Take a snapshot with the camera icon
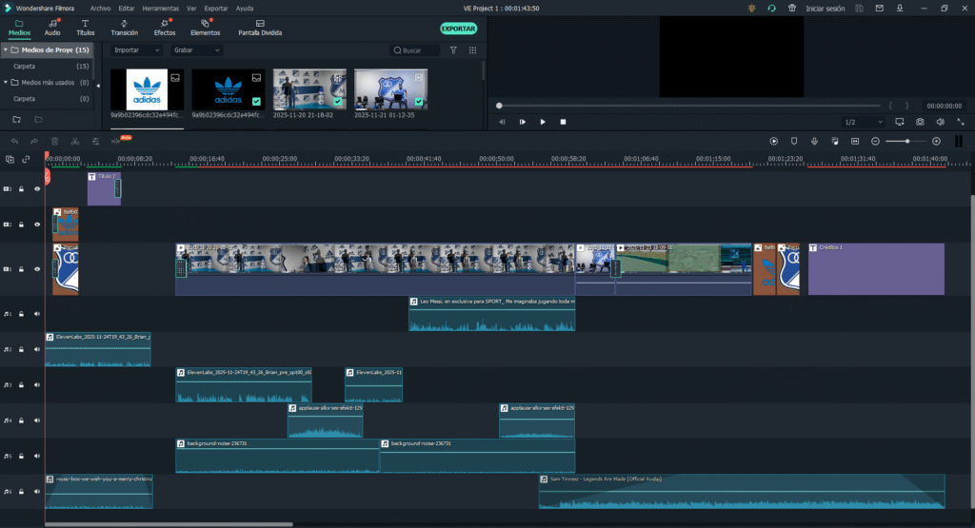The width and height of the screenshot is (975, 528). click(x=920, y=122)
